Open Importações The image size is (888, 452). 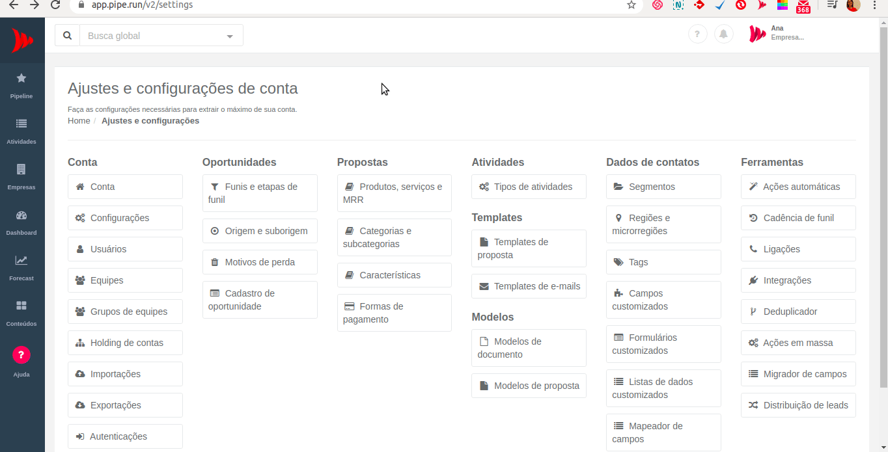coord(125,374)
